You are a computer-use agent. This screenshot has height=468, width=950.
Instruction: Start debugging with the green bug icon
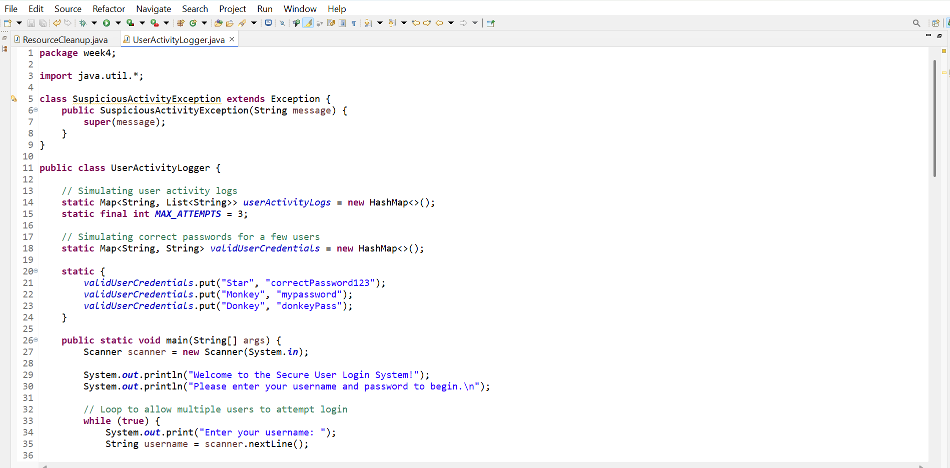tap(83, 23)
